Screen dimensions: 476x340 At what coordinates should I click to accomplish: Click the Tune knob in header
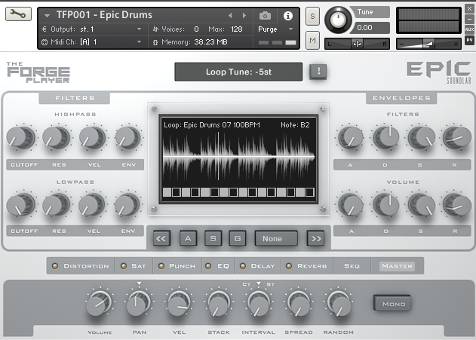point(338,20)
